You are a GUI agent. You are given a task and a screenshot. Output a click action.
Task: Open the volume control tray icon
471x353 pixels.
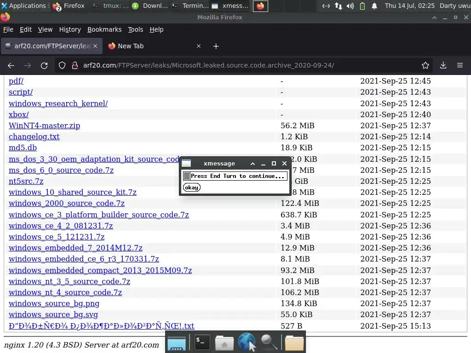tap(350, 6)
